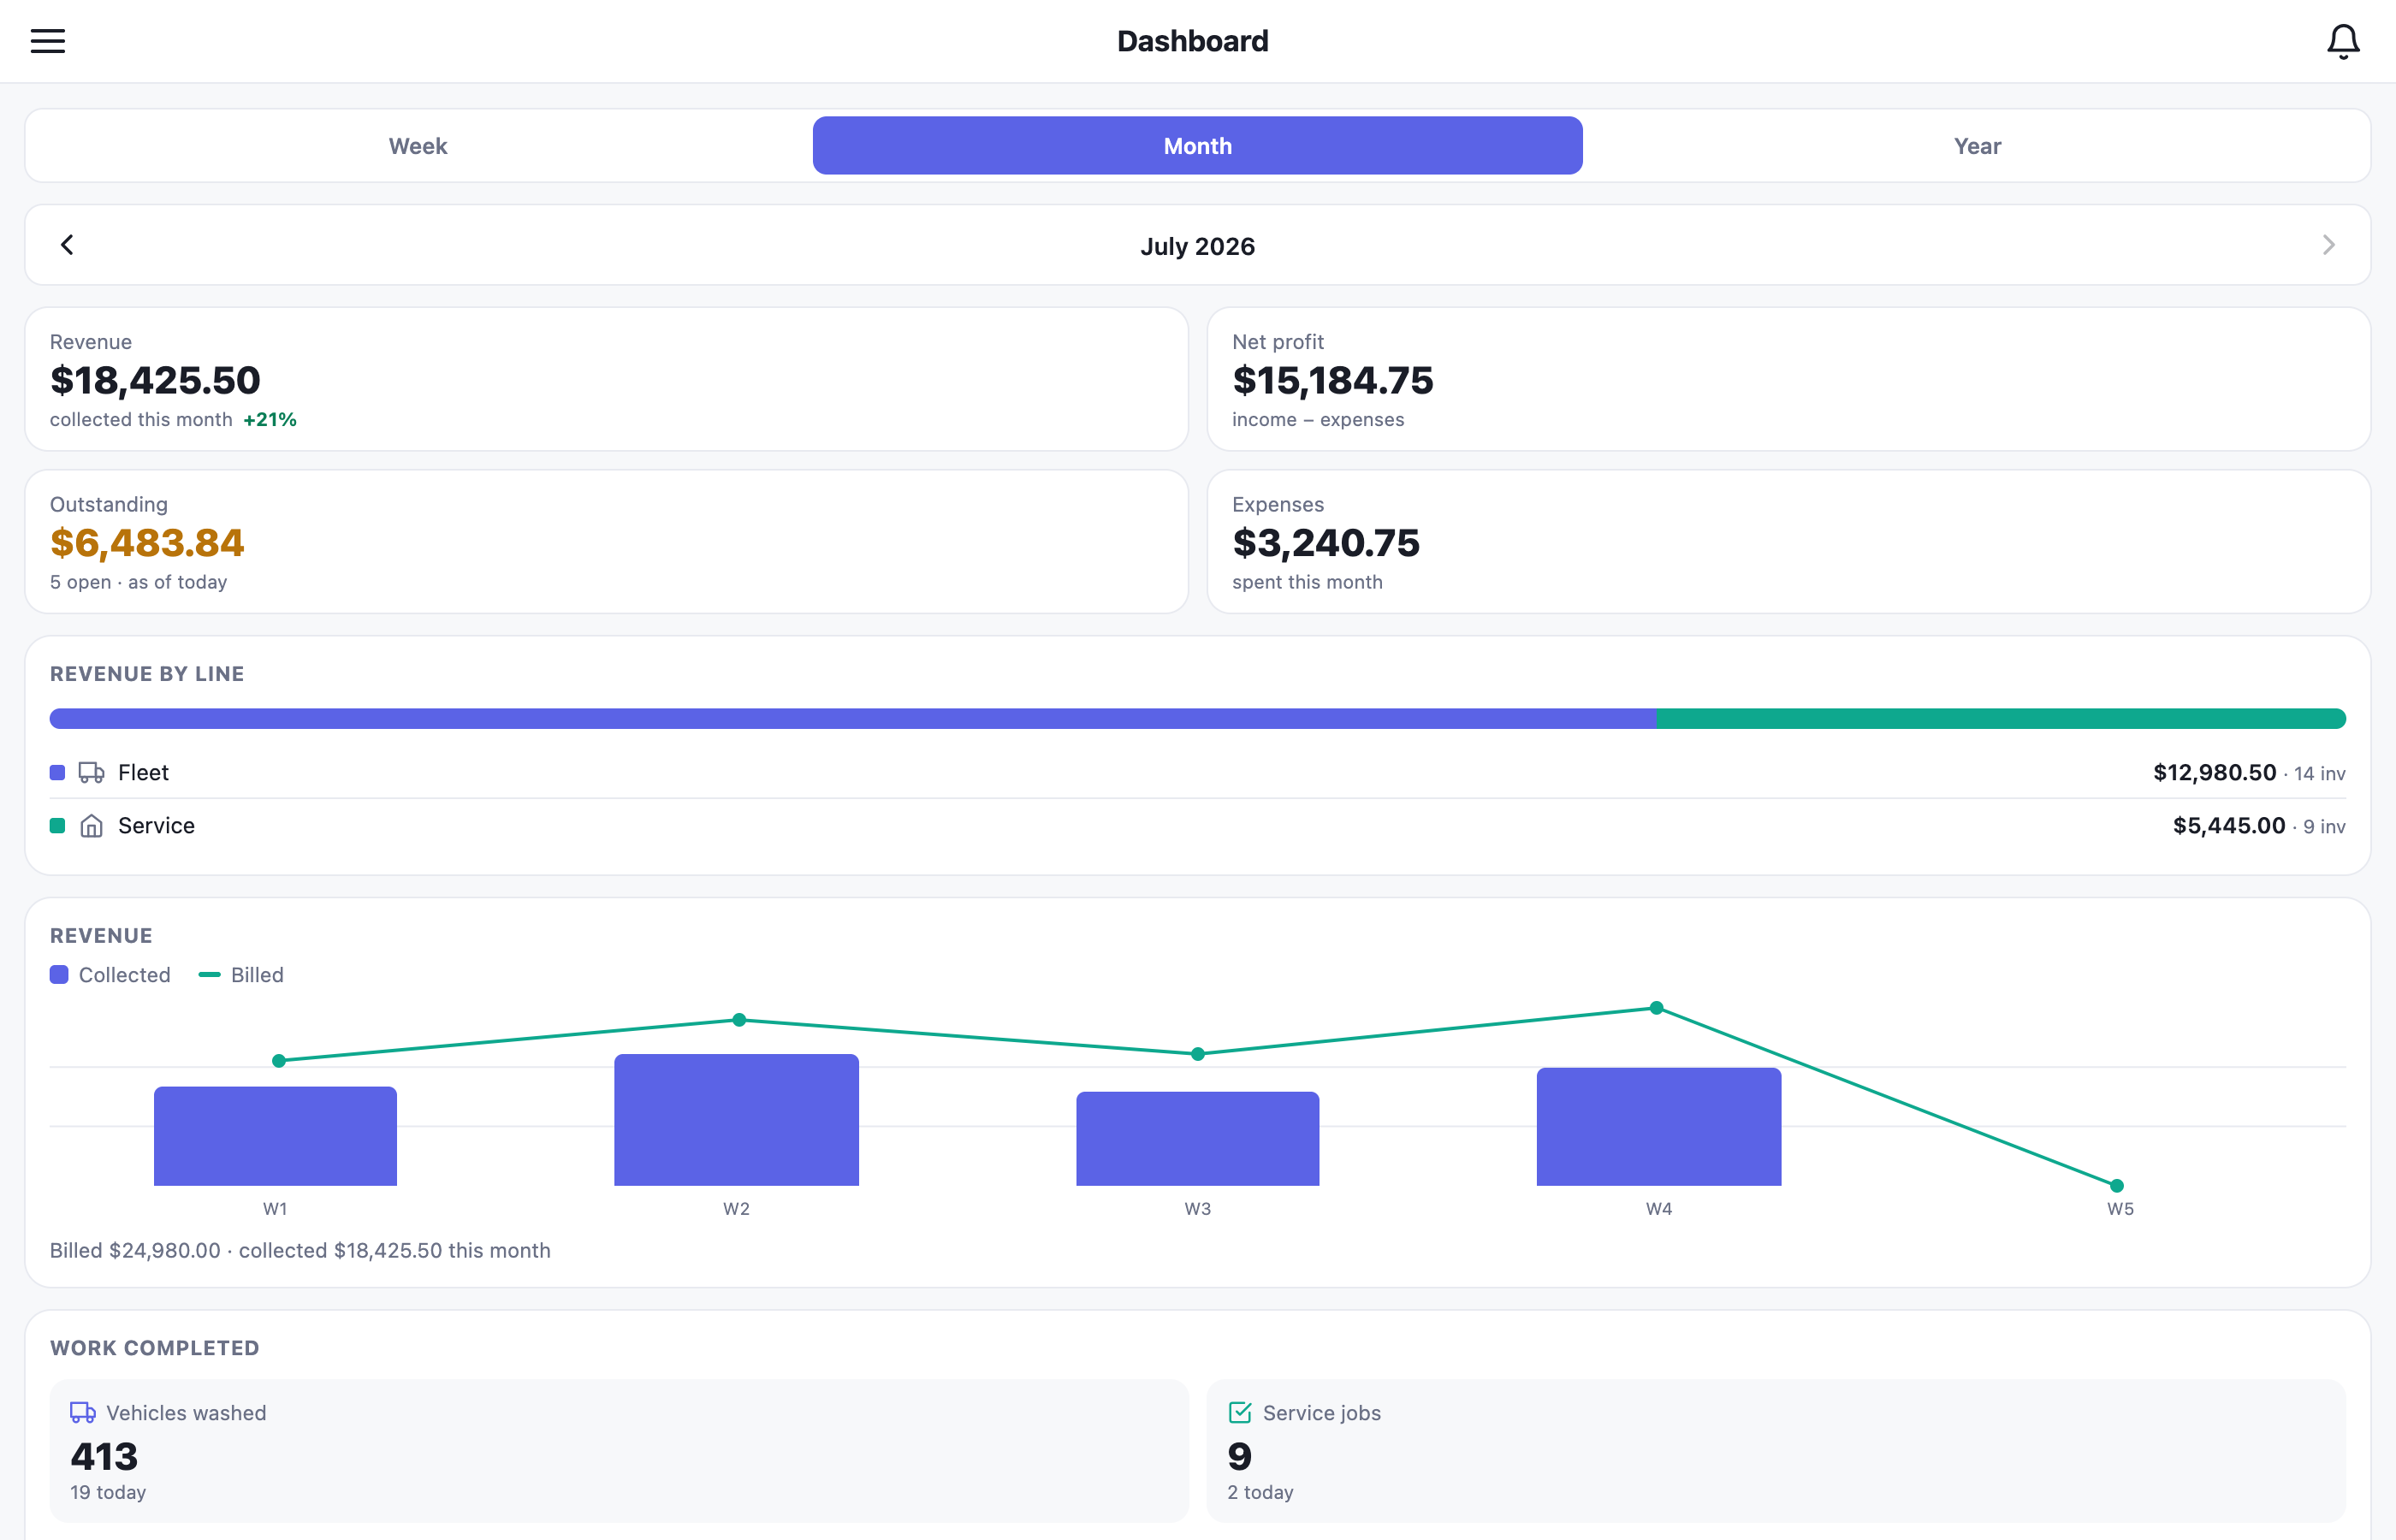Click the Service segment of revenue bar

(2001, 719)
